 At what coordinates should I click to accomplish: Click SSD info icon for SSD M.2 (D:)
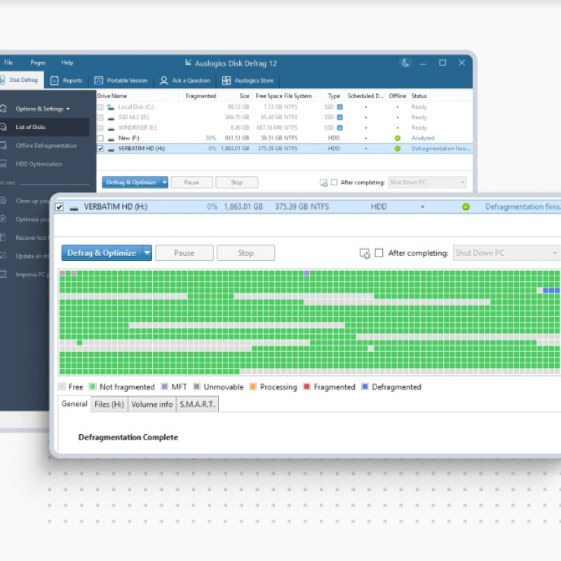(340, 117)
